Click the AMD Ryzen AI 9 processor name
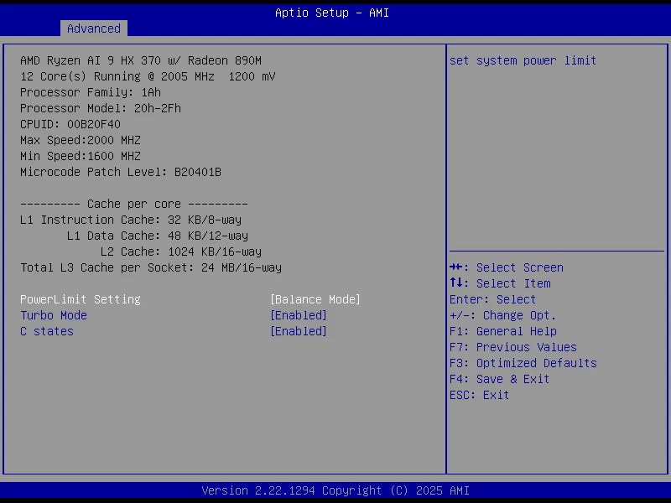Image resolution: width=671 pixels, height=503 pixels. pos(141,60)
